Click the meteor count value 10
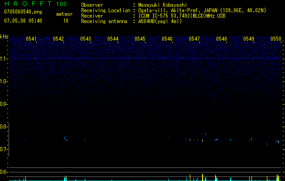This screenshot has width=285, height=181. pos(66,21)
